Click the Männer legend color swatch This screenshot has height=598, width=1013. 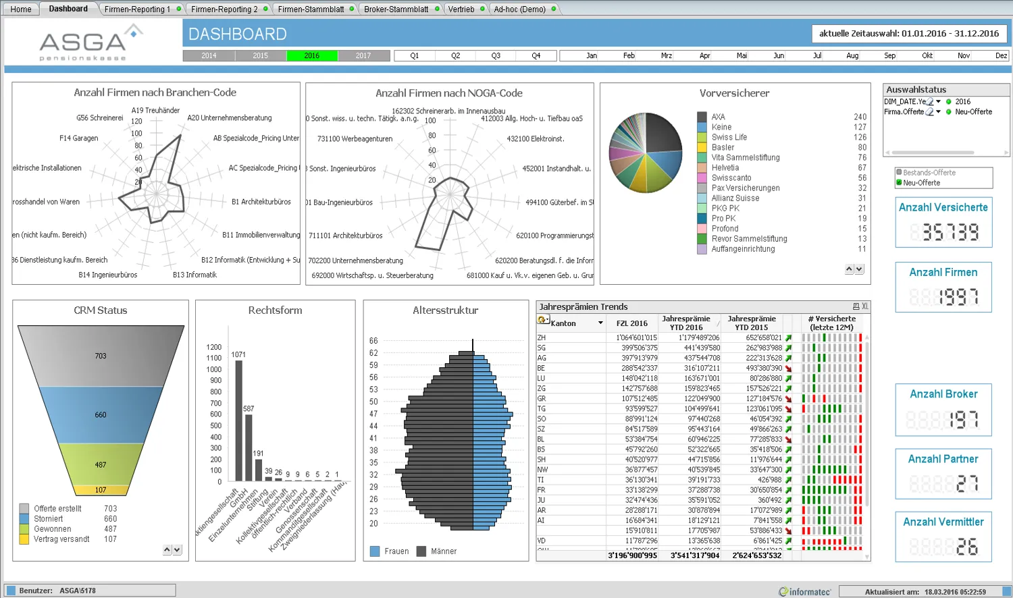(421, 551)
